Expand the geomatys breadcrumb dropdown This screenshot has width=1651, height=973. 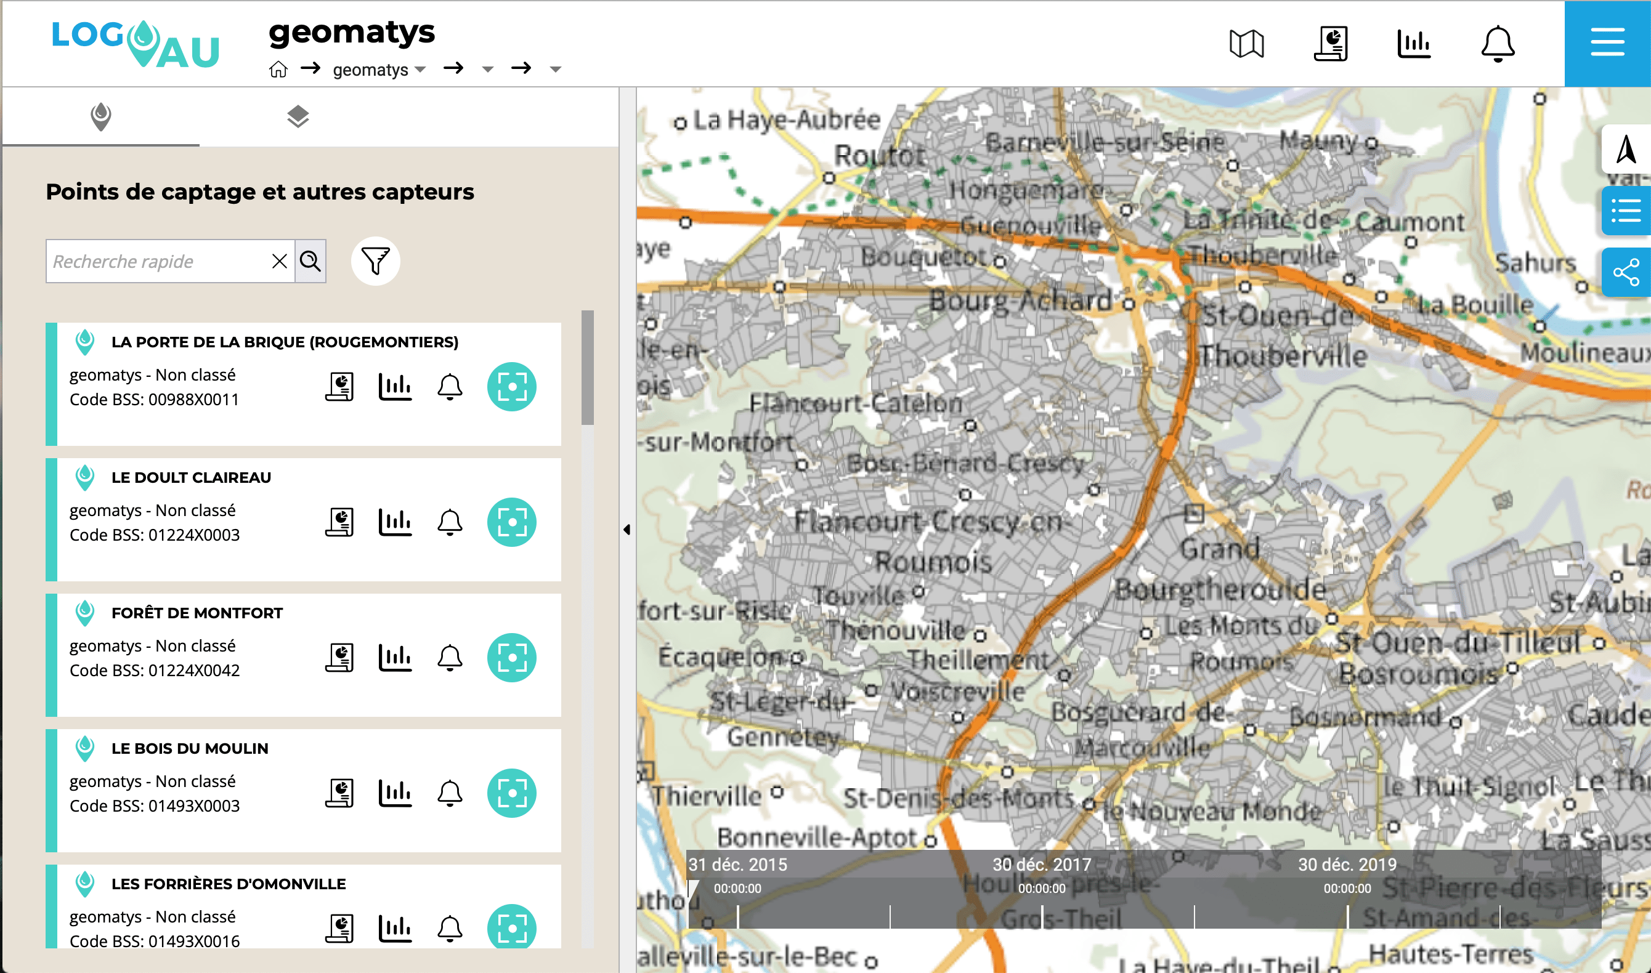[420, 69]
